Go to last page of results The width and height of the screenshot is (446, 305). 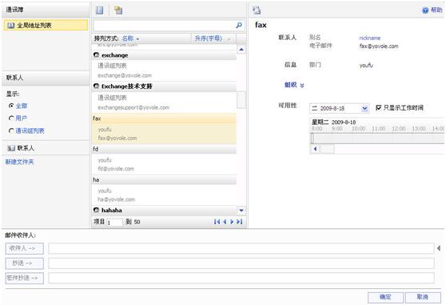coord(240,222)
